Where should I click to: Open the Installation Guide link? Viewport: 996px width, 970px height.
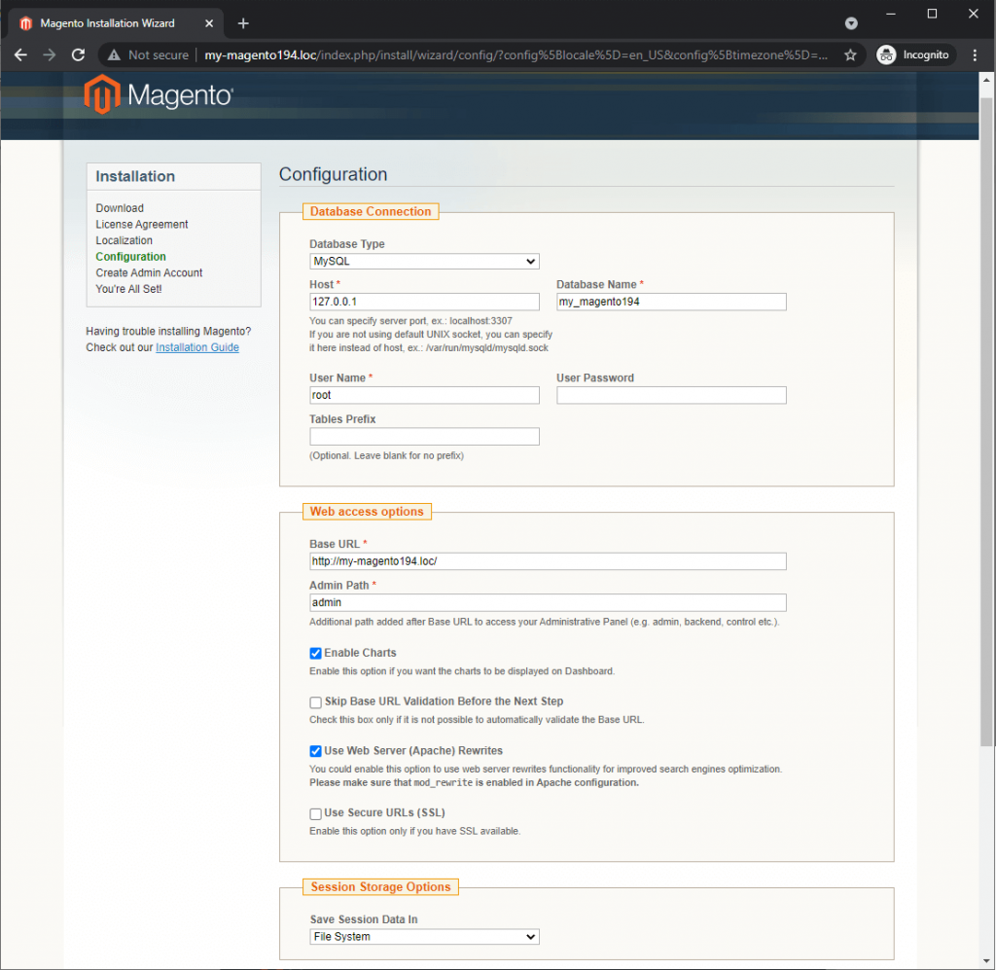(197, 347)
